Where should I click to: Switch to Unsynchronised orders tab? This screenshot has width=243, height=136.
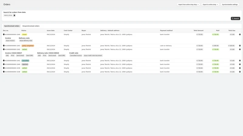click(31, 26)
